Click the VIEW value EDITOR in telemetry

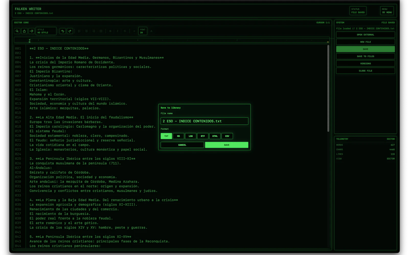coord(391,159)
